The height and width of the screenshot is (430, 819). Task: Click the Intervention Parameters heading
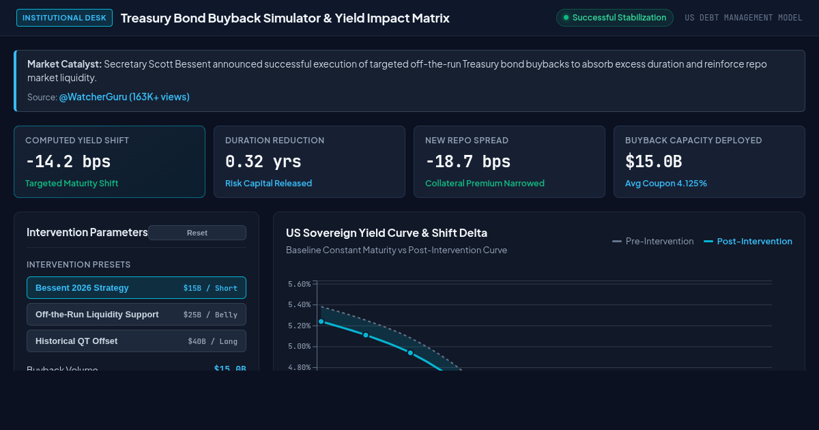87,232
